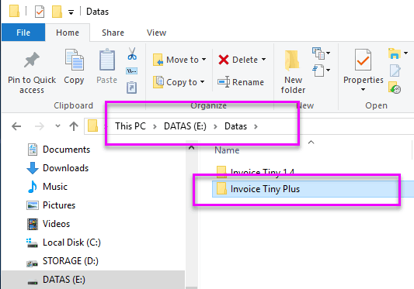The height and width of the screenshot is (289, 414).
Task: Click the Edit file icon in the Open group
Action: 395,71
